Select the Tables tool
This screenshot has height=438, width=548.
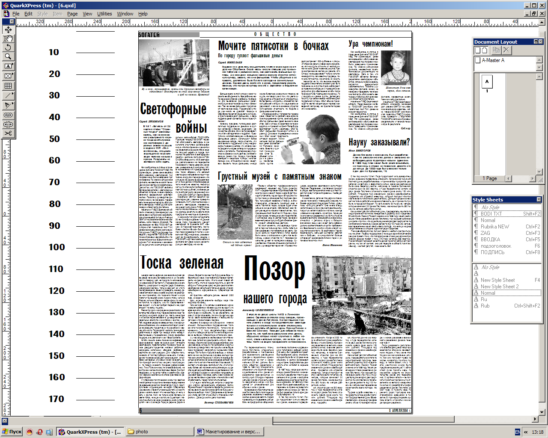pos(8,86)
